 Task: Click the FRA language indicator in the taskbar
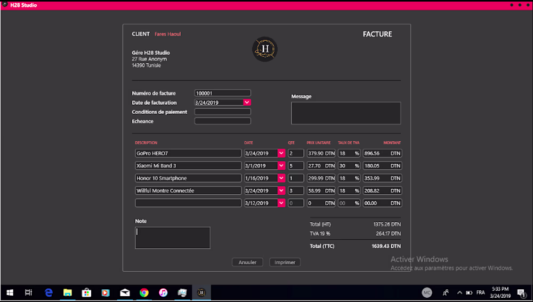click(481, 292)
